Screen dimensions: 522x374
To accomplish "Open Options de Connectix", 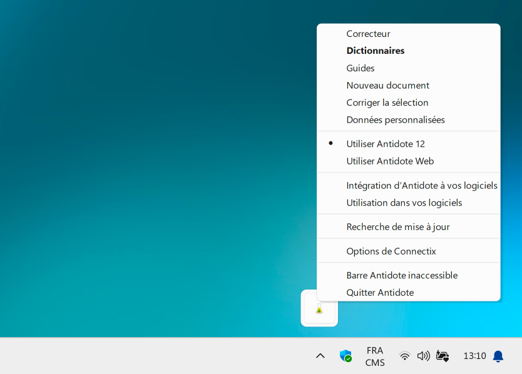I will click(391, 251).
